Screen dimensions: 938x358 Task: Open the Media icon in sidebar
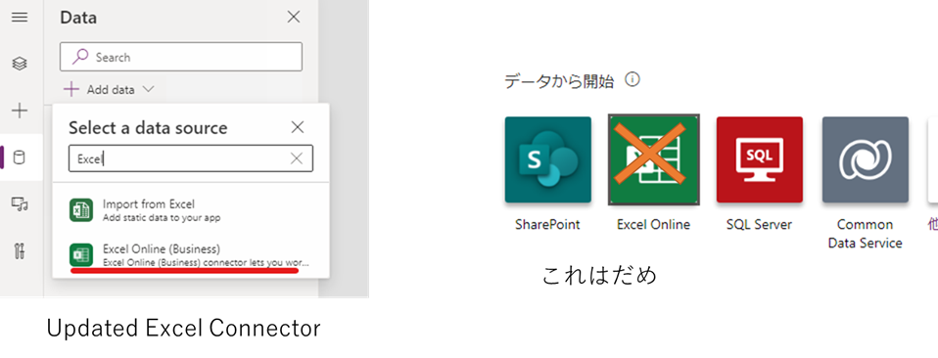(20, 204)
